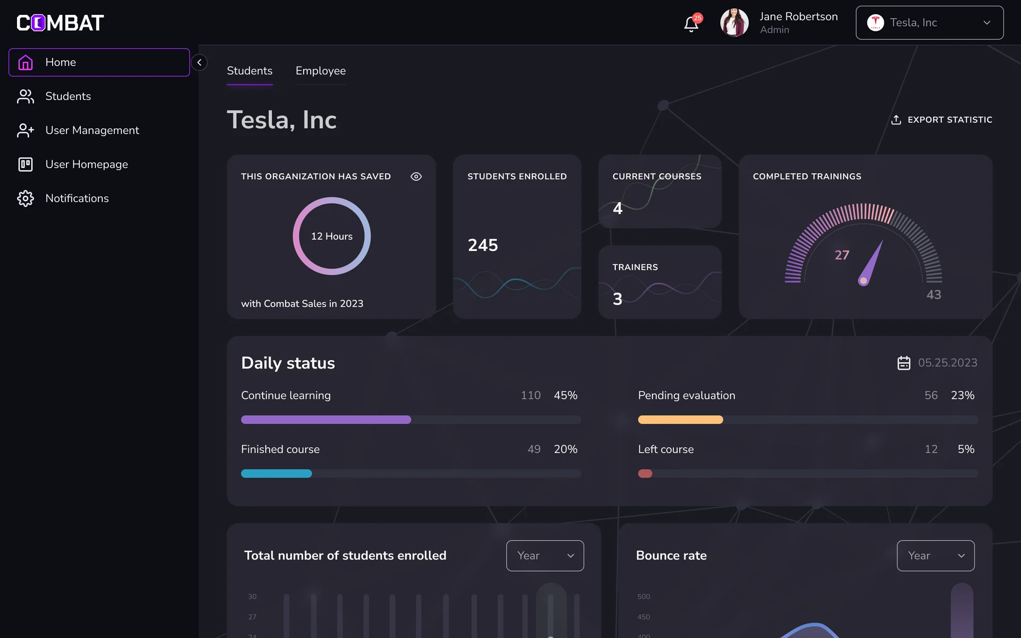Open Notifications settings in sidebar
This screenshot has width=1021, height=638.
[x=99, y=198]
